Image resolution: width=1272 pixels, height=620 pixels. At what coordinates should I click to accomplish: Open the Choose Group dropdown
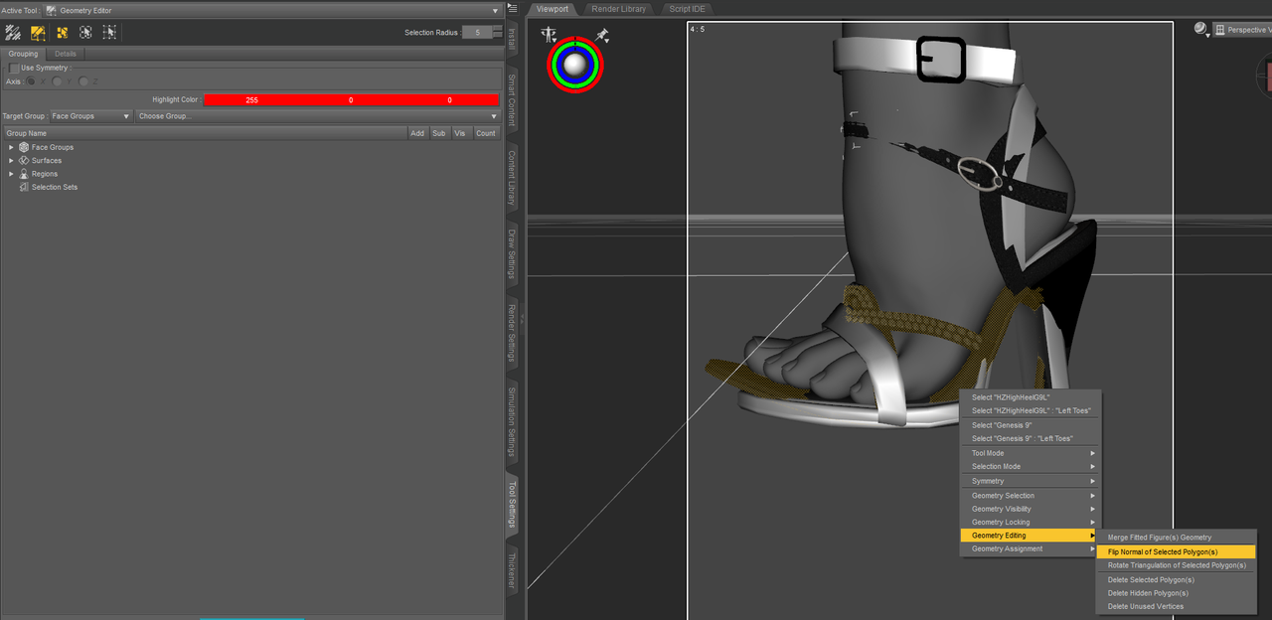[317, 116]
